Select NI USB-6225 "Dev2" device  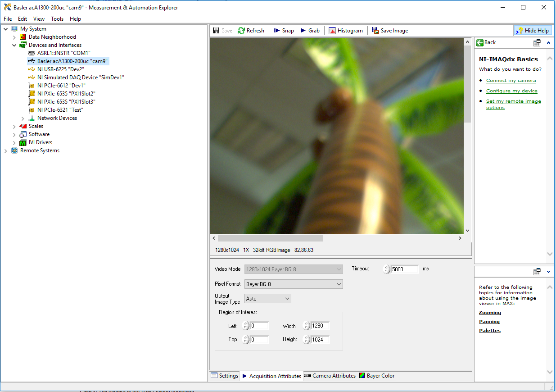point(60,69)
